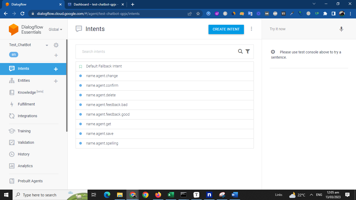Click the Analytics bar chart icon
The width and height of the screenshot is (356, 200).
[12, 166]
